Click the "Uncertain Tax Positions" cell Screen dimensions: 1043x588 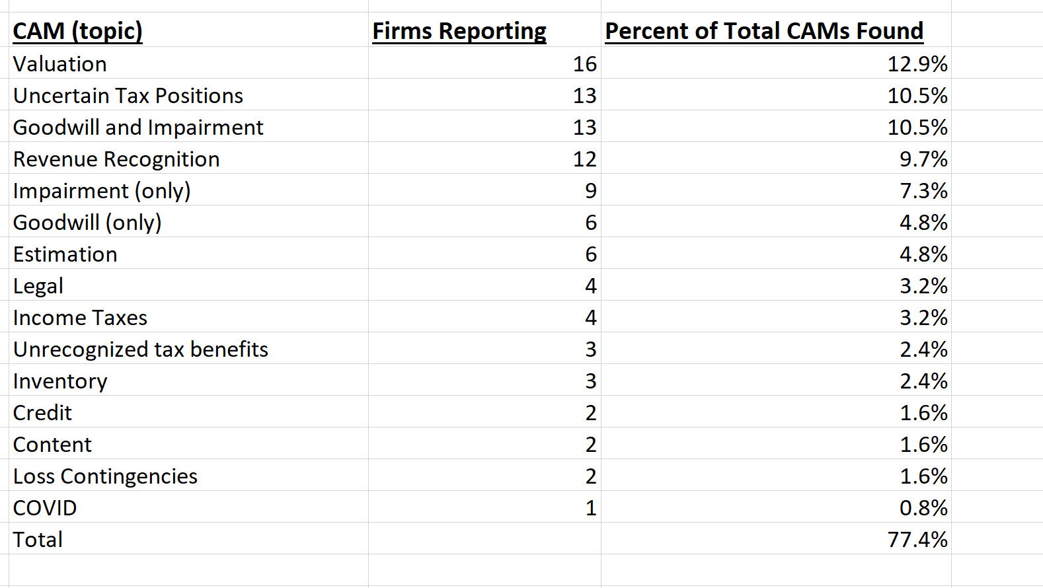pyautogui.click(x=128, y=96)
